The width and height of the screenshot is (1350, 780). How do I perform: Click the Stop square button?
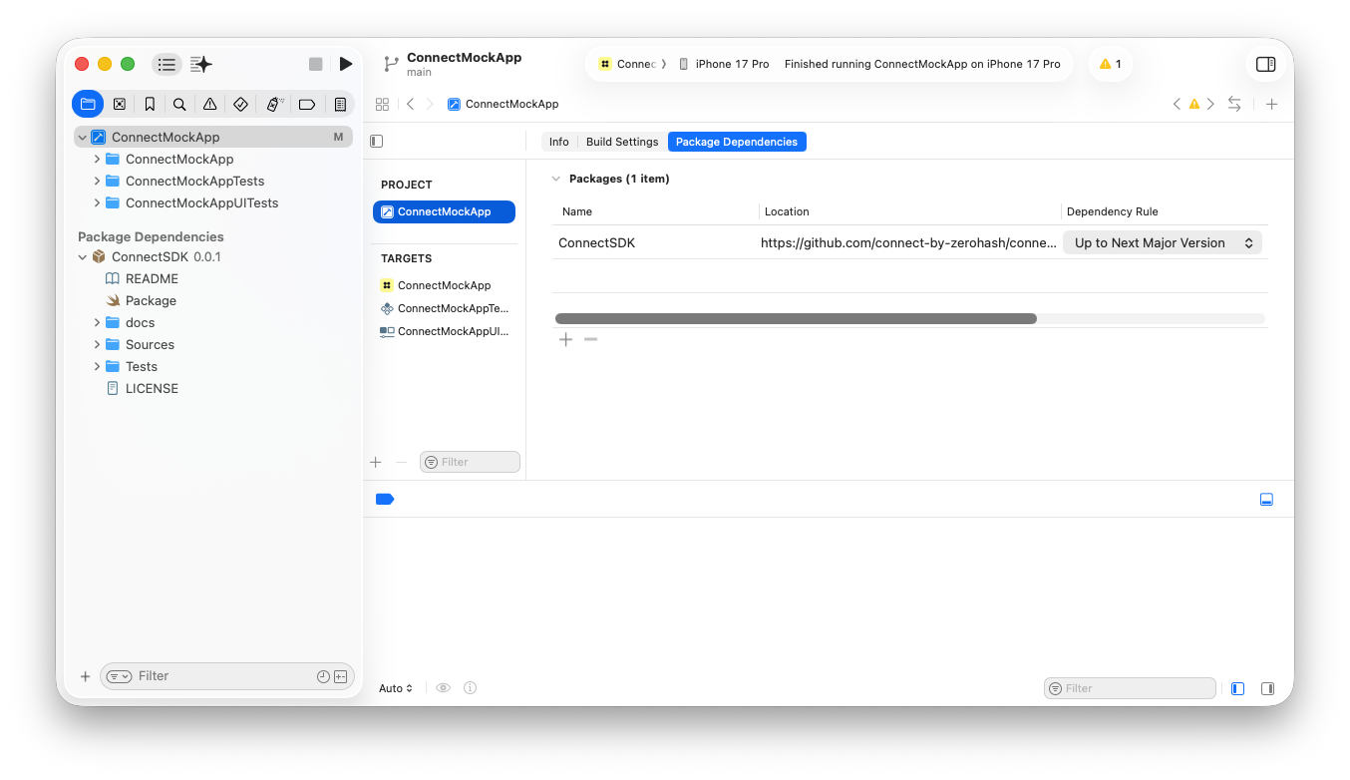[x=316, y=64]
